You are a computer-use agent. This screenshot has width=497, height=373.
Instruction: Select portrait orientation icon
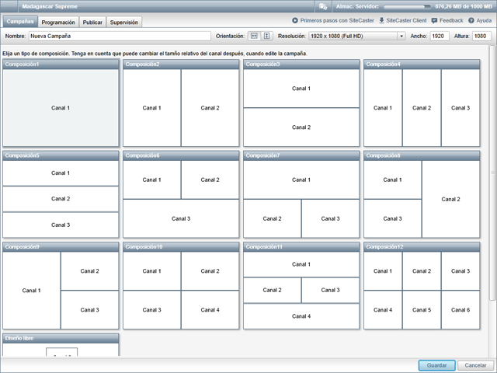pyautogui.click(x=266, y=36)
